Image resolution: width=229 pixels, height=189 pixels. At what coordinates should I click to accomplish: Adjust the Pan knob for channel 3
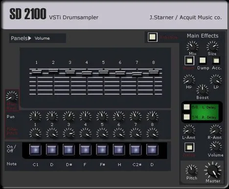point(69,117)
